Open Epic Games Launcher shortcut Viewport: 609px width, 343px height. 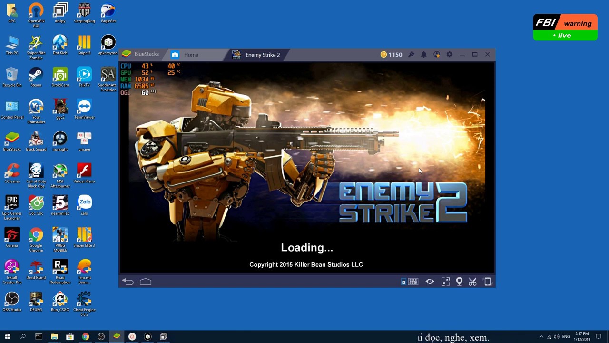pyautogui.click(x=12, y=208)
